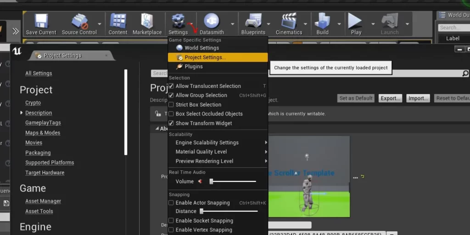Screen dimensions: 470x235
Task: Click the save disk icon at left edge
Action: 6,203
